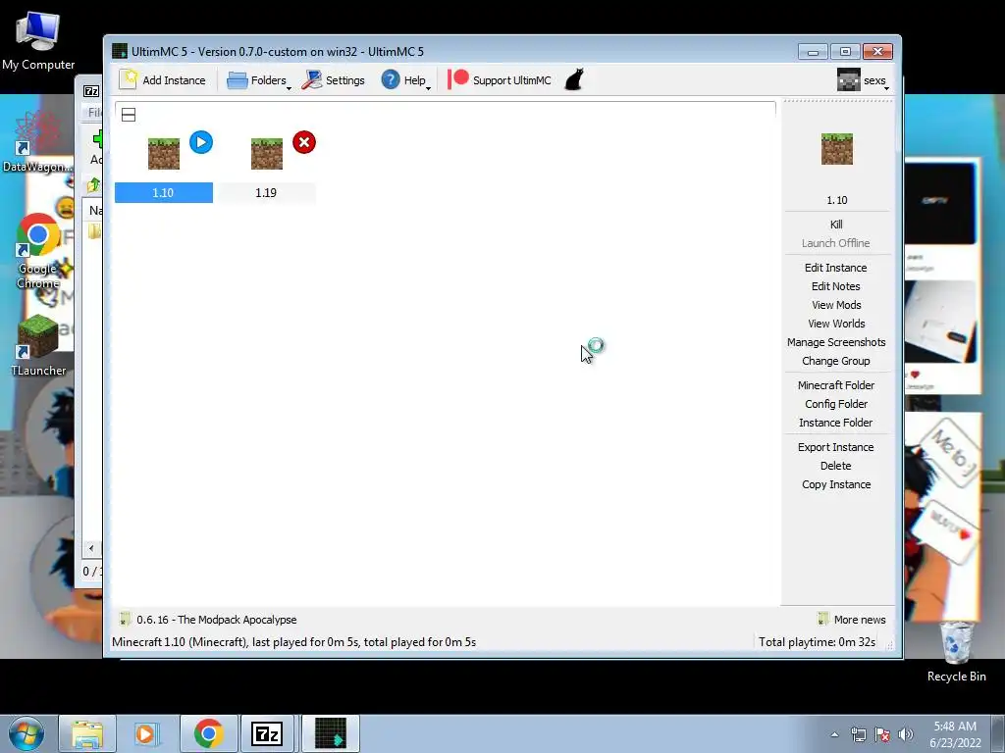Open the Recycle Bin
This screenshot has height=753, width=1005.
point(956,651)
